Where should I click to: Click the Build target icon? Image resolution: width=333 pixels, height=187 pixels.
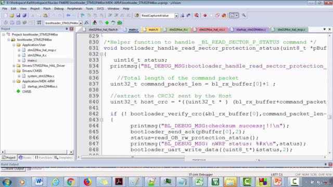tap(12, 23)
